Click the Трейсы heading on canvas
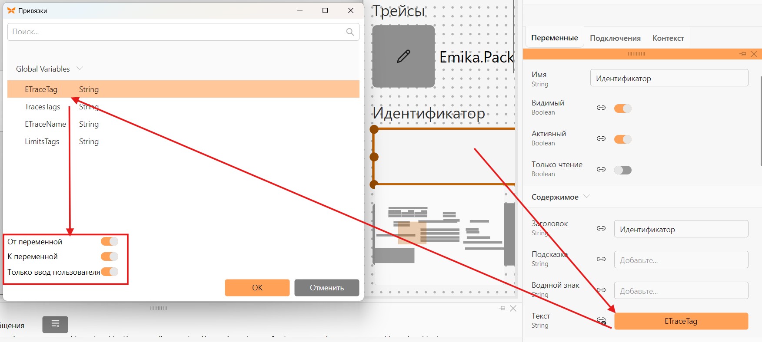Screen dimensions: 762x342 click(x=399, y=10)
